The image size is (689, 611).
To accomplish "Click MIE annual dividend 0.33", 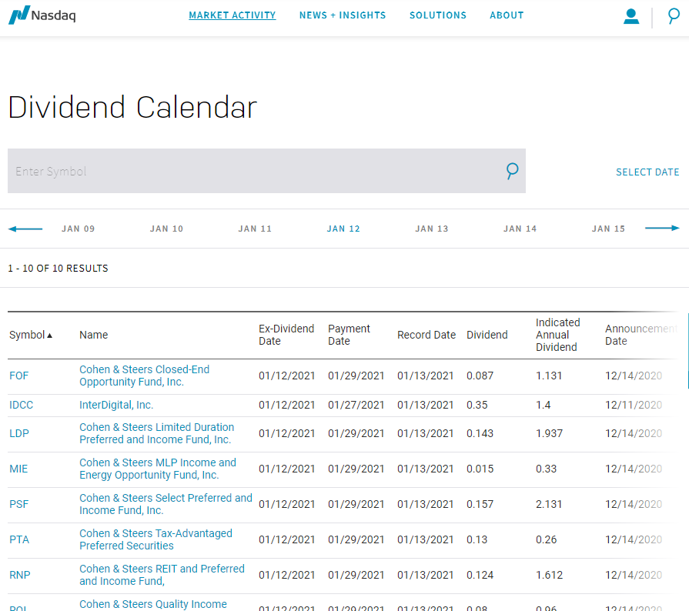I will [546, 469].
